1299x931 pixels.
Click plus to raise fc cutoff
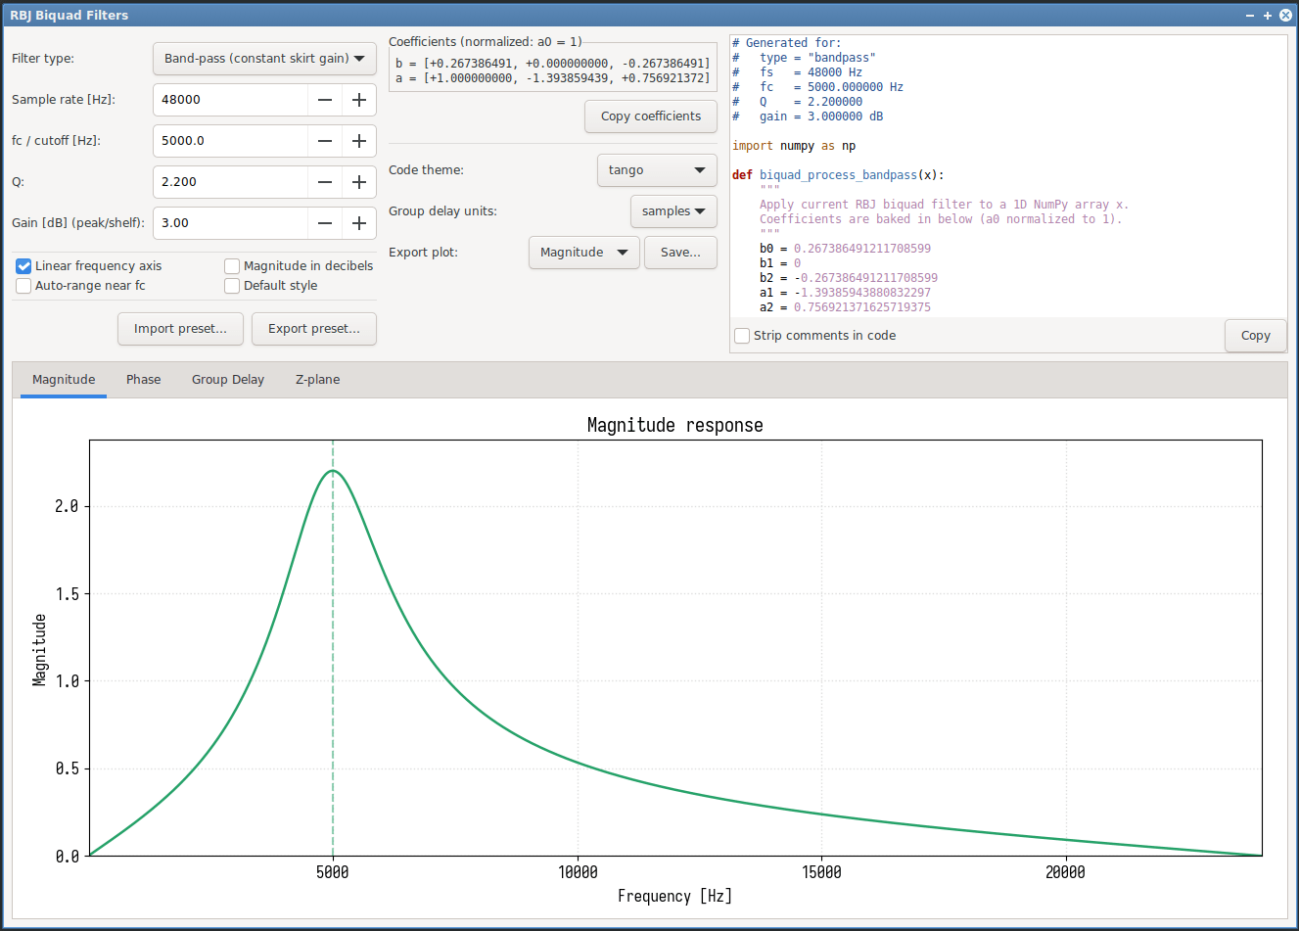point(359,141)
